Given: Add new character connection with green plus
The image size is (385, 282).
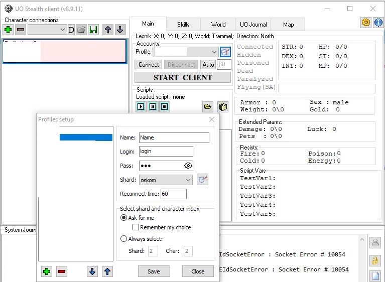Looking at the screenshot, I should (8, 30).
